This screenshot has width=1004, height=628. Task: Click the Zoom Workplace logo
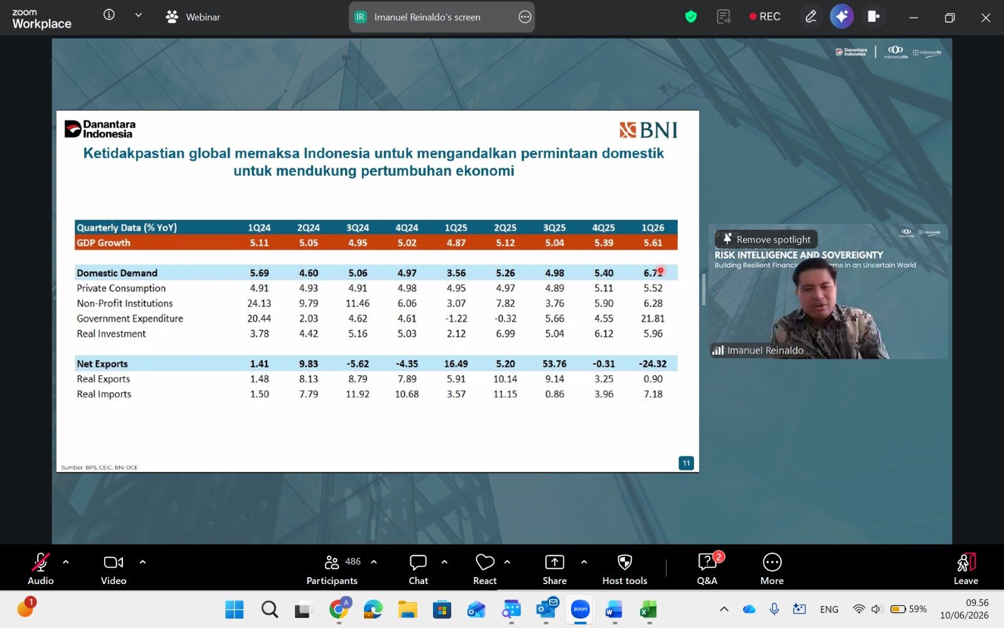(41, 19)
